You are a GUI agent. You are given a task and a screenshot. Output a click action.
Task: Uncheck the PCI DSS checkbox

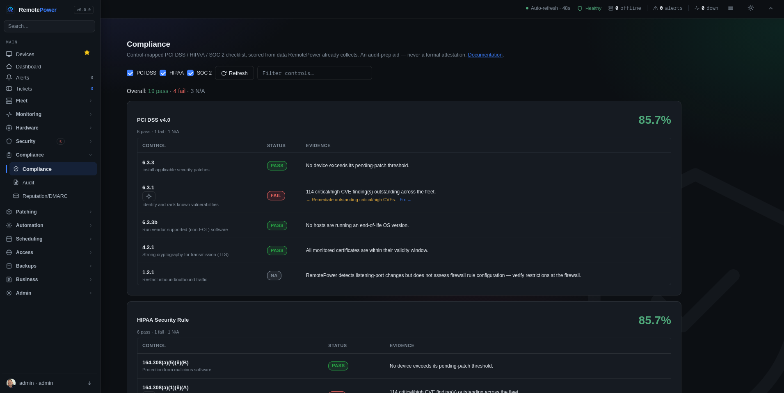tap(130, 73)
